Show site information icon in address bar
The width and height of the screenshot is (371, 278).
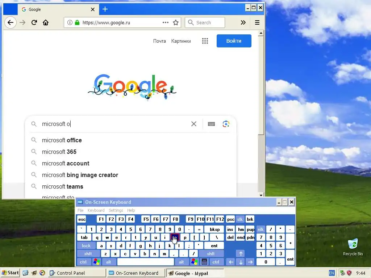70,22
